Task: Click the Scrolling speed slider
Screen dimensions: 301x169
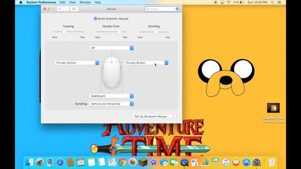Action: click(154, 32)
